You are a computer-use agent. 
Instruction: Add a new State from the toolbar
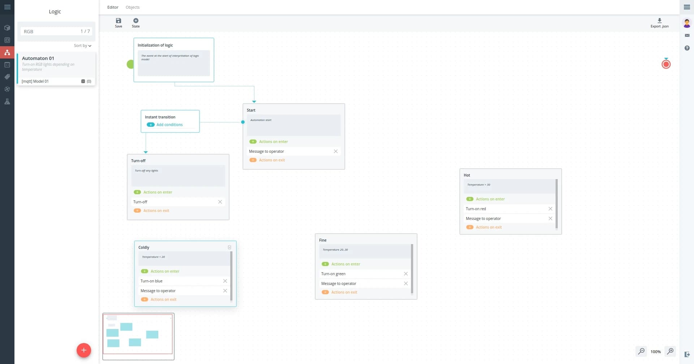(x=136, y=21)
